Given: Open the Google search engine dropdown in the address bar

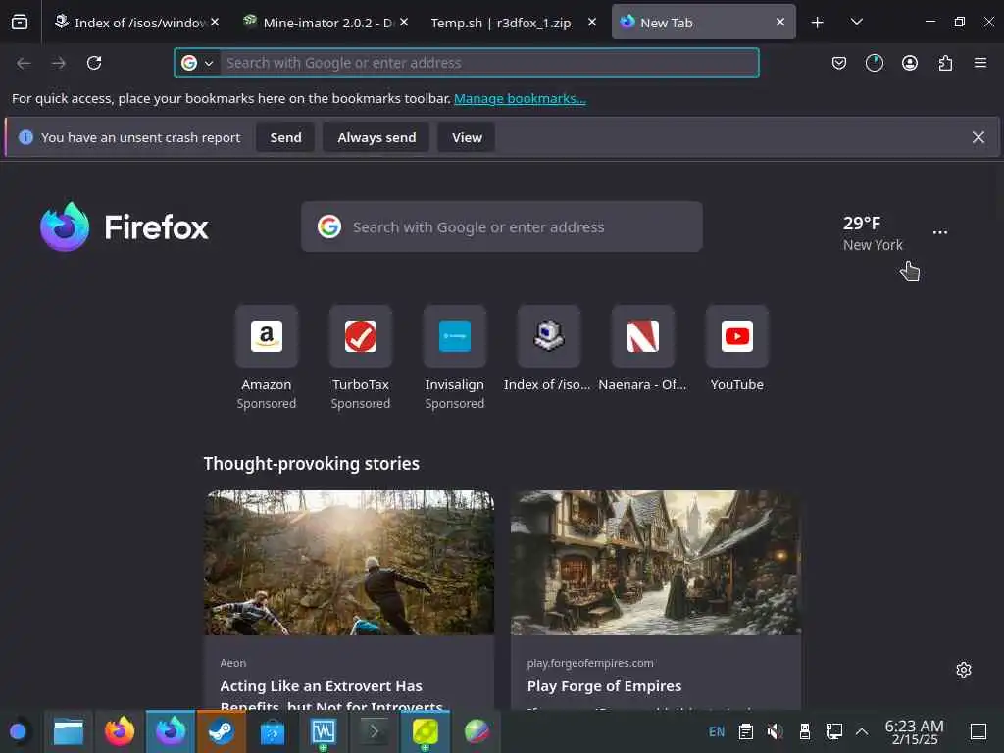Looking at the screenshot, I should click(197, 63).
